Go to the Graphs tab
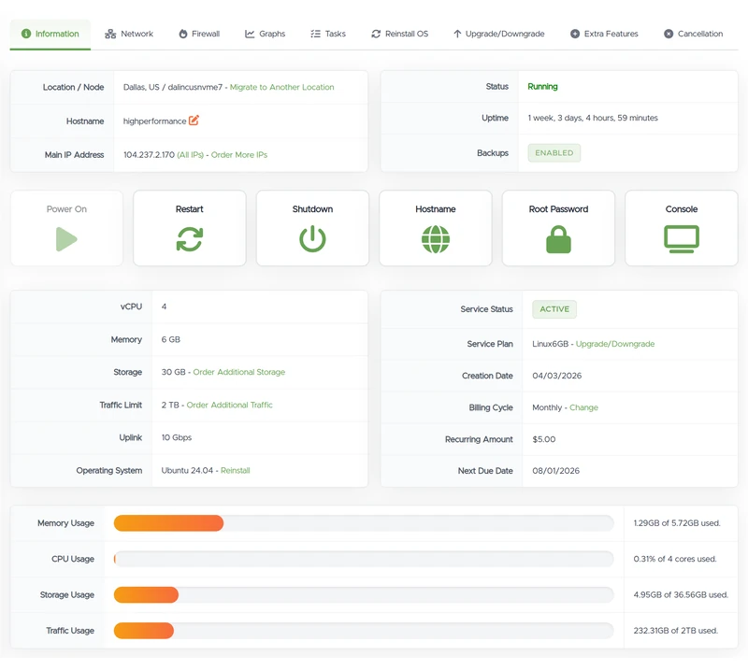748x670 pixels. (265, 34)
